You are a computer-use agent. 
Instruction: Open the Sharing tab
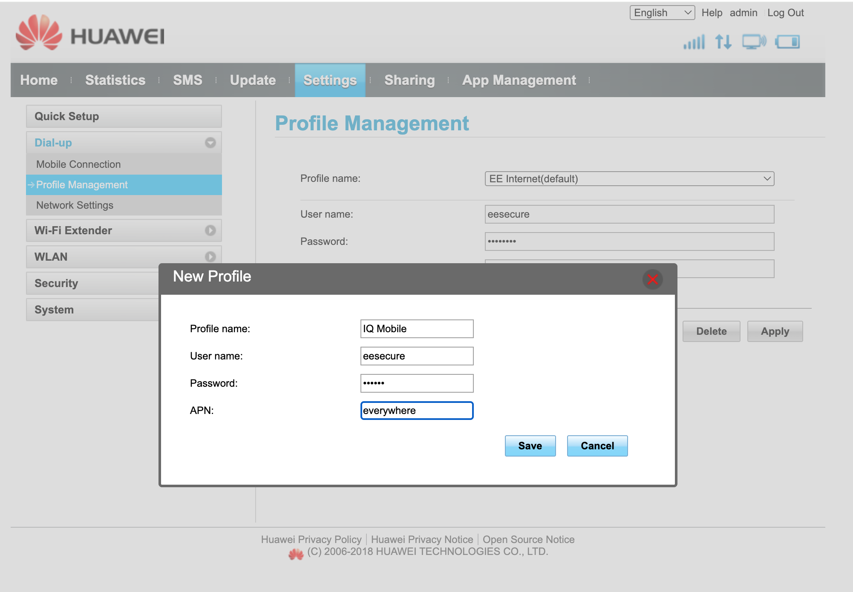coord(409,80)
